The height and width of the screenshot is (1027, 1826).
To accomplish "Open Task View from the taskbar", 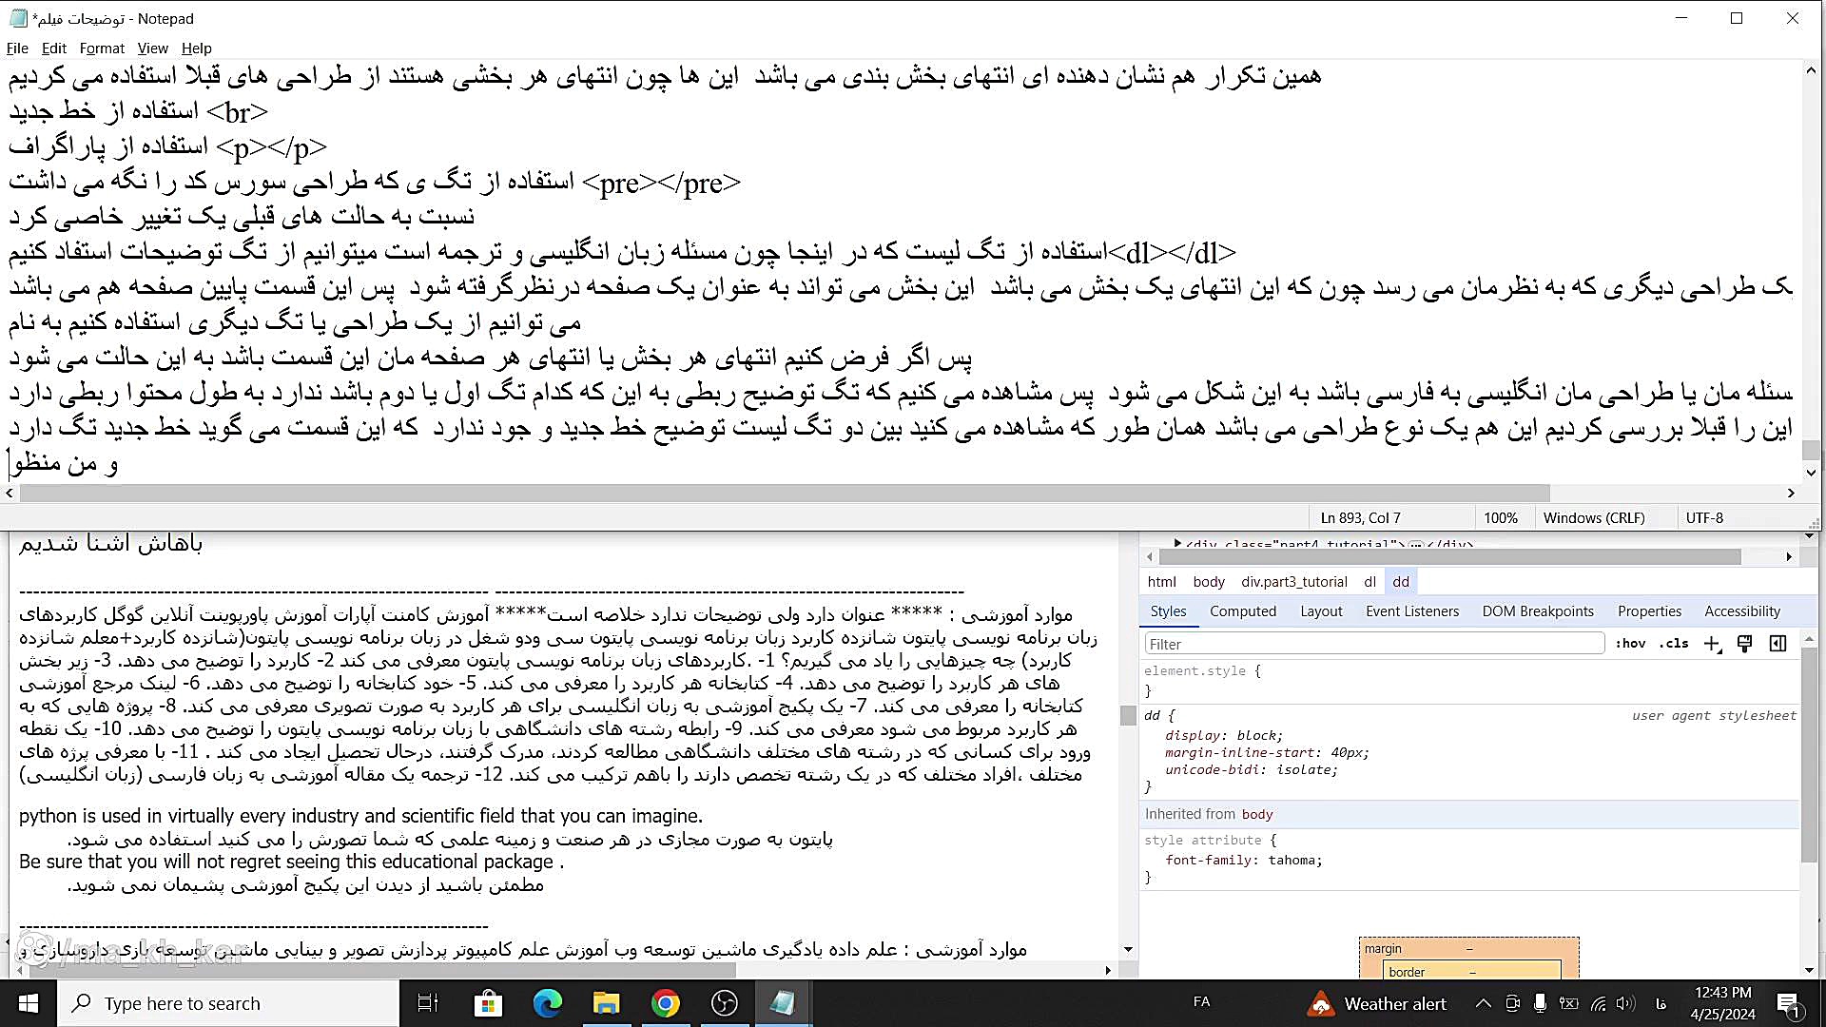I will coord(428,1003).
